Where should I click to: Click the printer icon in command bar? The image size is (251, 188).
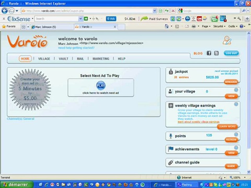pyautogui.click(x=194, y=26)
